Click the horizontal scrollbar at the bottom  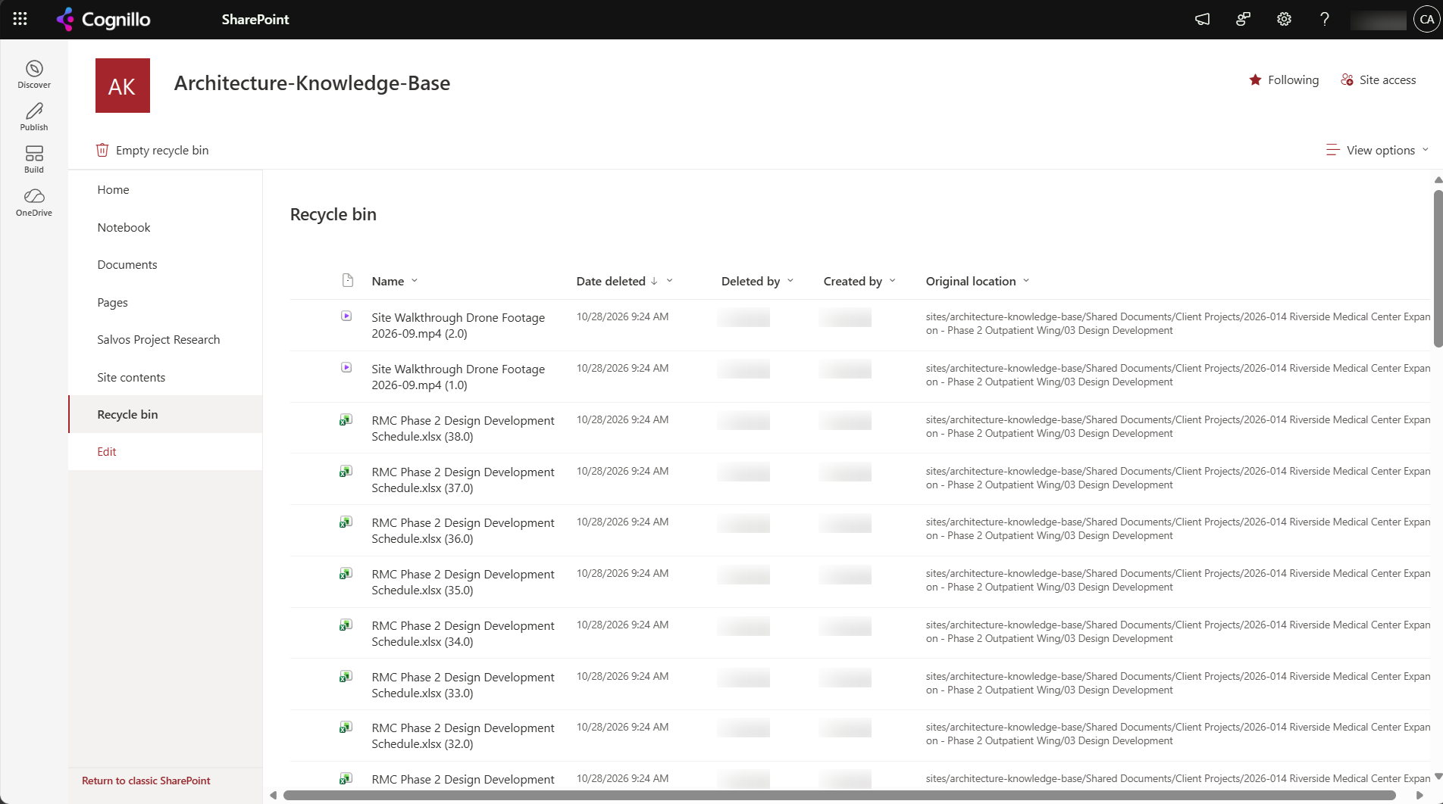tap(839, 795)
